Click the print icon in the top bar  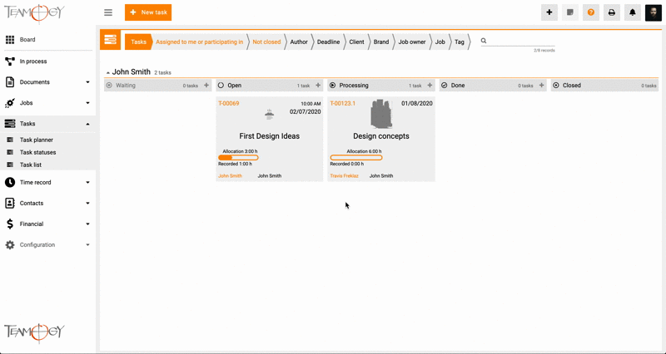click(x=612, y=12)
